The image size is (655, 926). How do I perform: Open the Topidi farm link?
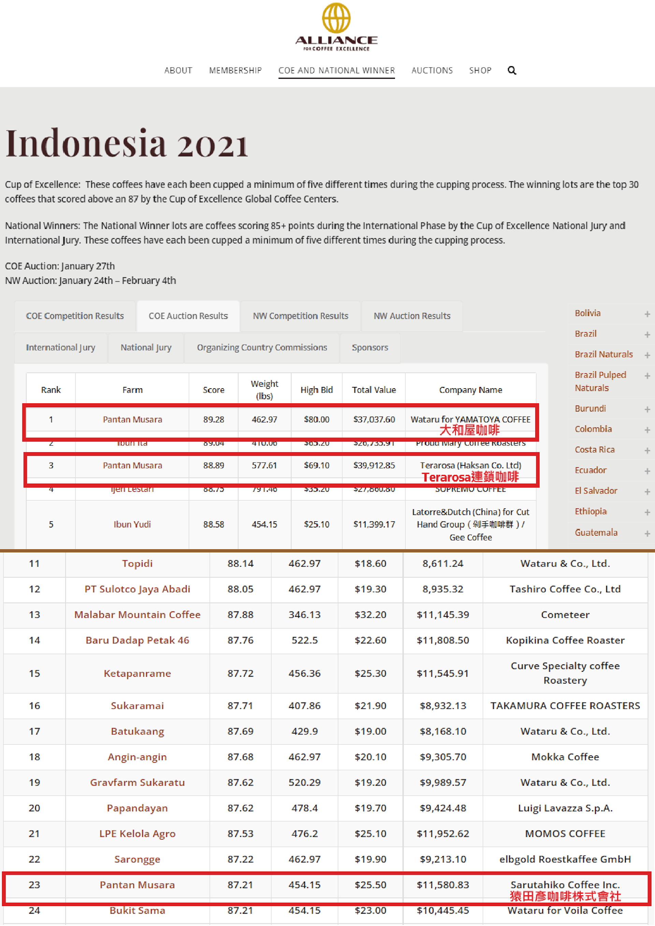[x=137, y=564]
